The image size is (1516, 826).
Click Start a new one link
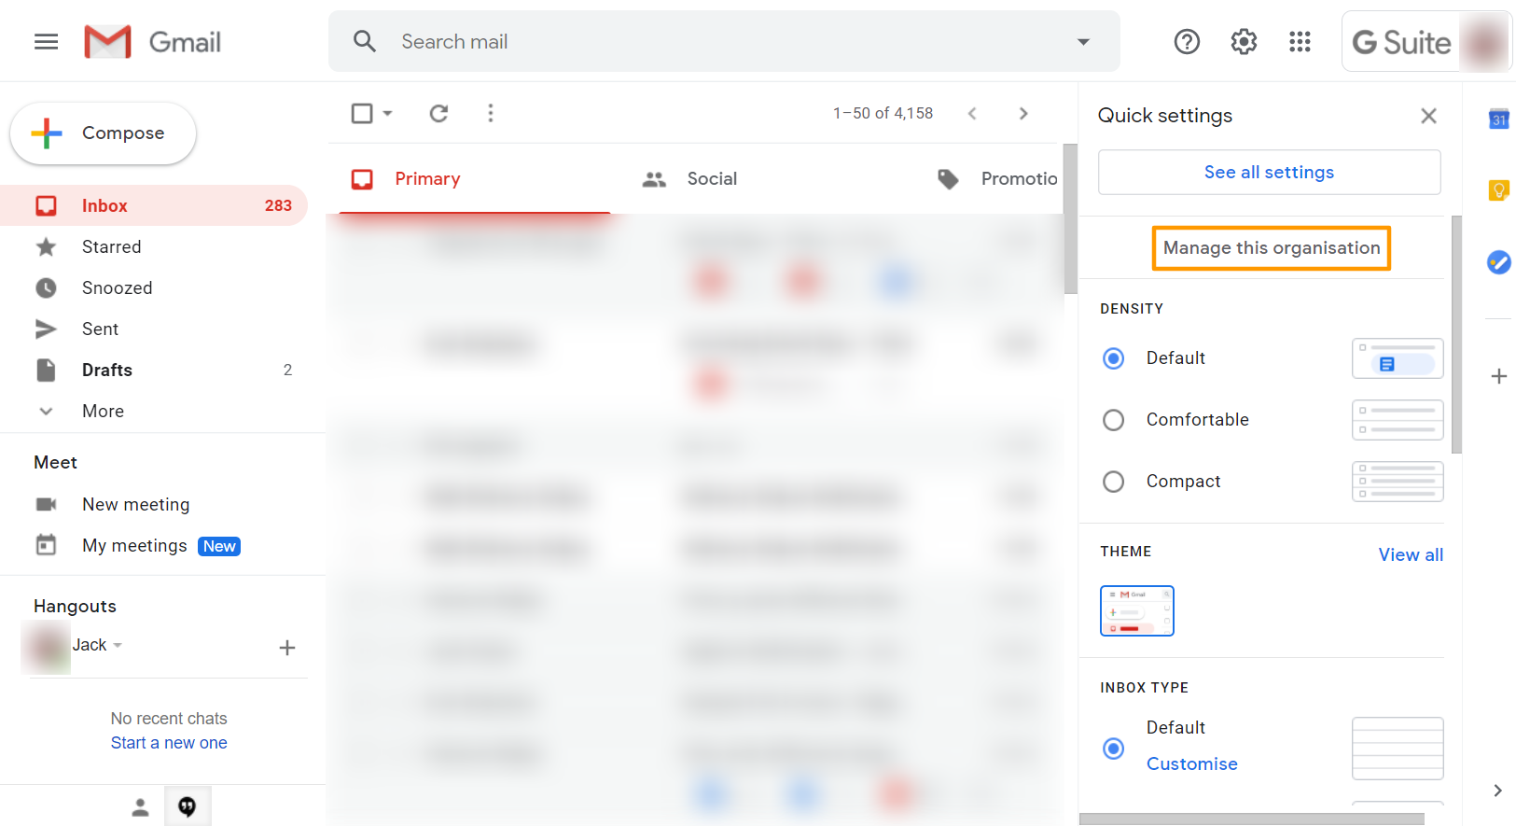coord(169,743)
